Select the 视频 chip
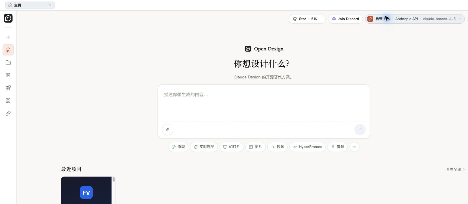The height and width of the screenshot is (204, 468). click(278, 147)
